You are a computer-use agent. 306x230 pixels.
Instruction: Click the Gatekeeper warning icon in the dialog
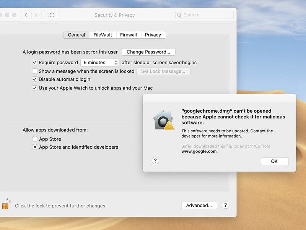click(x=164, y=120)
